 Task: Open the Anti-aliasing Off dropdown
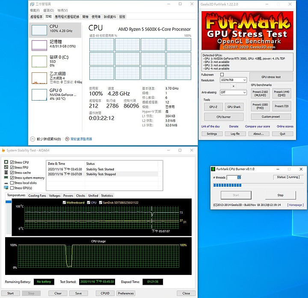233,92
